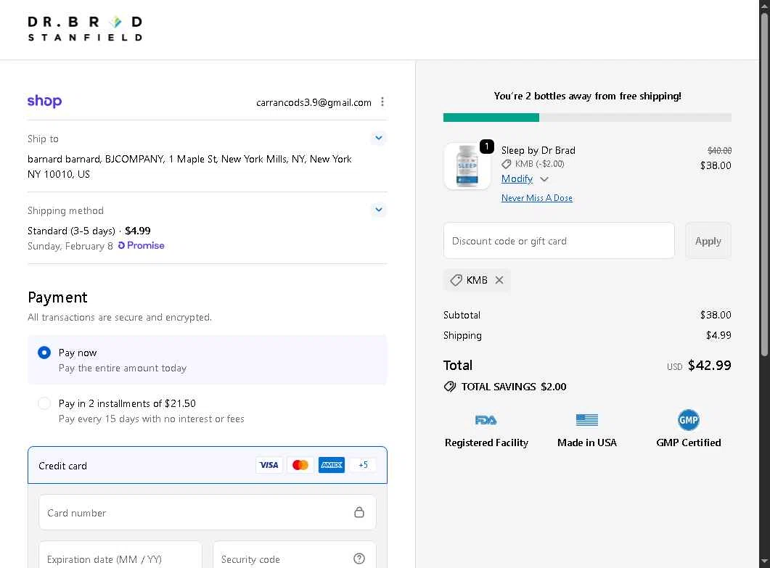Click the Mastercard icon
The image size is (770, 568).
pos(300,465)
